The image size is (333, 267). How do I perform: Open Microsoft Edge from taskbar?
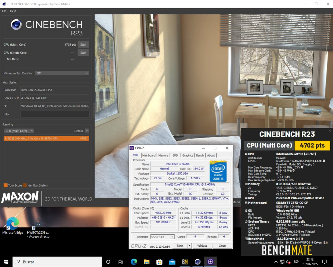(134, 262)
